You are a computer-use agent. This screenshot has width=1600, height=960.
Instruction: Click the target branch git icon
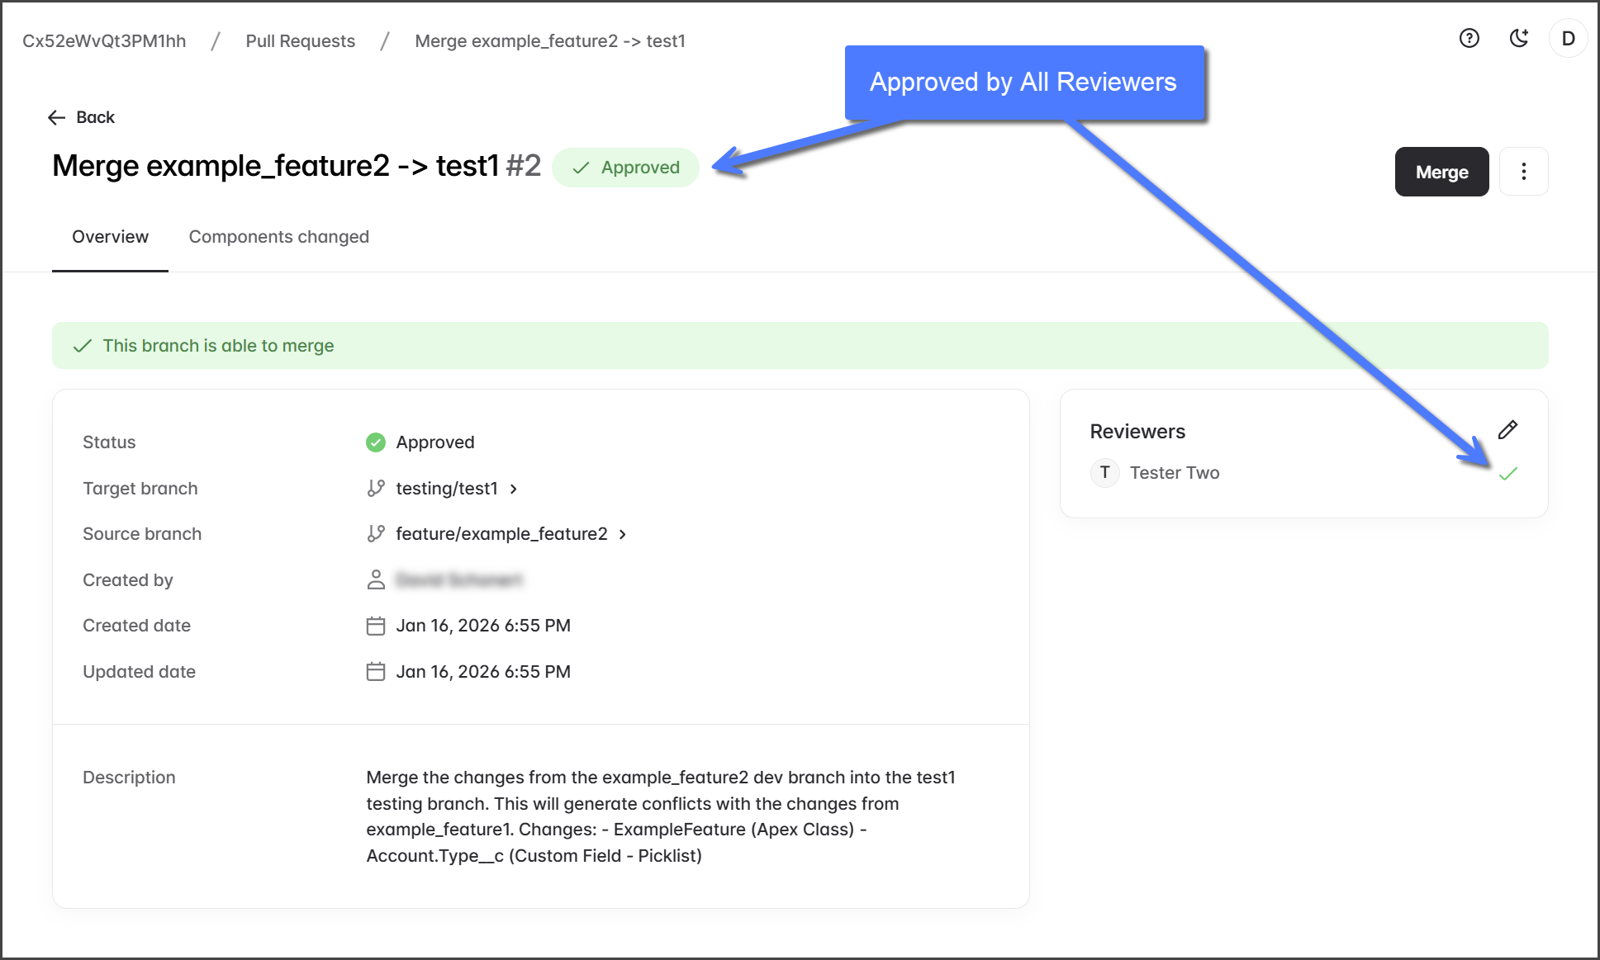(x=376, y=489)
